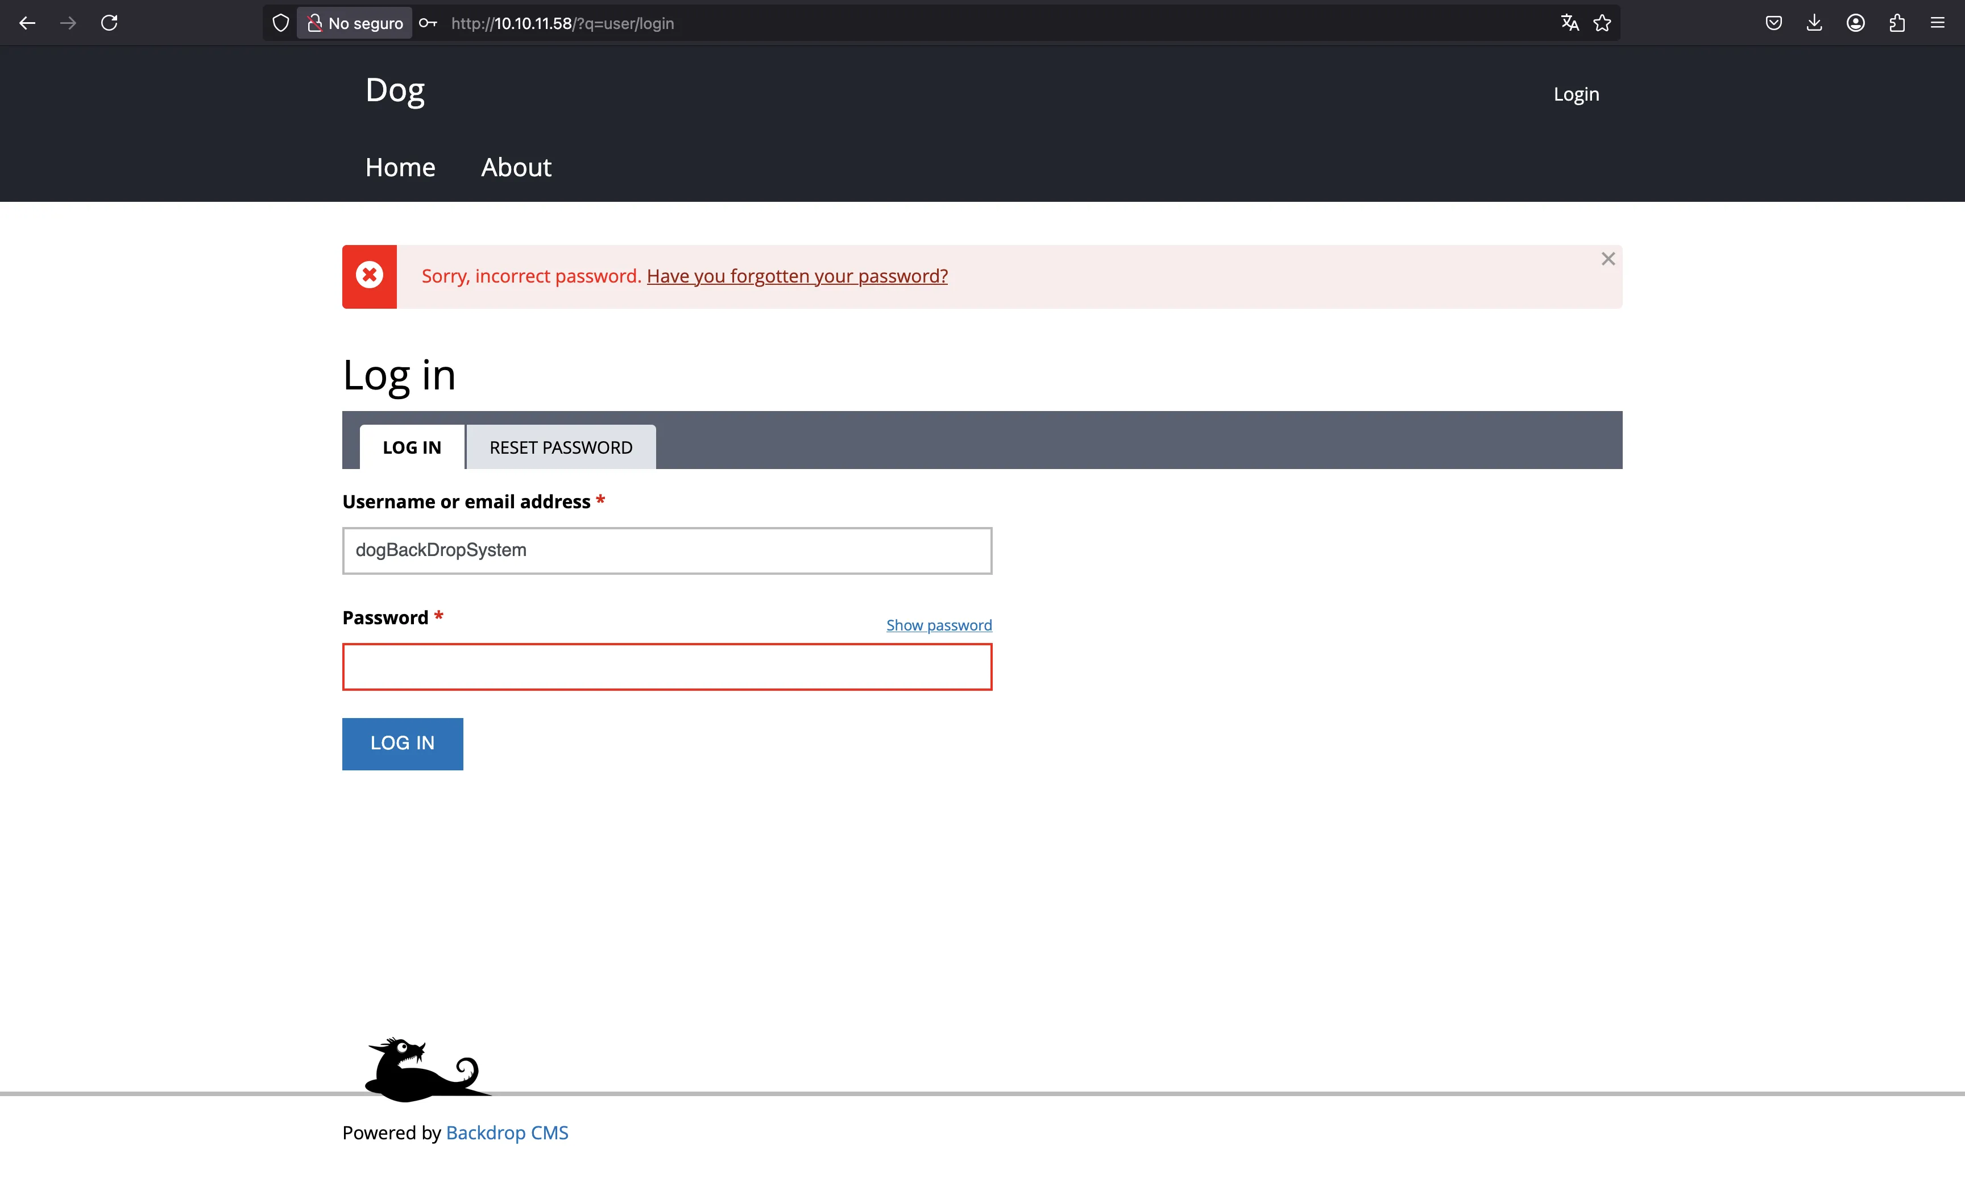Open saved passwords key icon
The image size is (1965, 1178).
coord(428,23)
